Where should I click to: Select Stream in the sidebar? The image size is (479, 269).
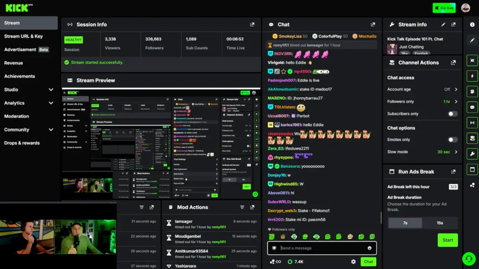29,23
